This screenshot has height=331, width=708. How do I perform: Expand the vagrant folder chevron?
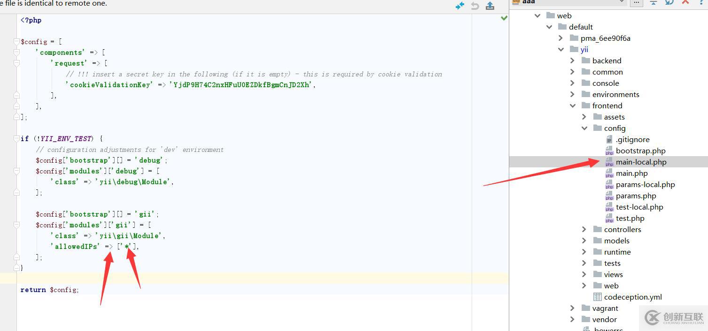573,308
